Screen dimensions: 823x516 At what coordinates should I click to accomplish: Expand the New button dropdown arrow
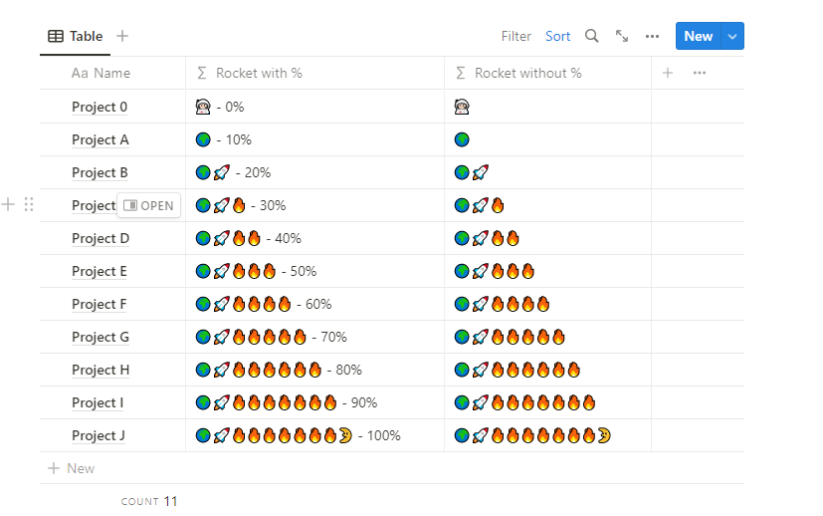click(x=733, y=36)
